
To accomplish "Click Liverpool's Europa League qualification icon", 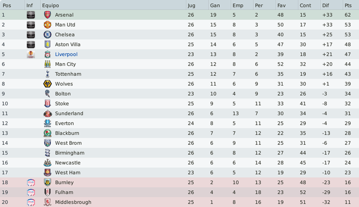I will [x=31, y=54].
